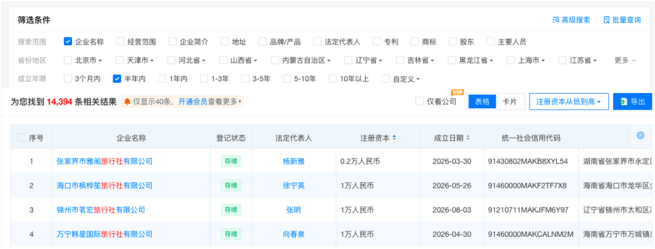The width and height of the screenshot is (655, 249).
Task: Click the sort arrows beside 成立日期
Action: (x=468, y=138)
